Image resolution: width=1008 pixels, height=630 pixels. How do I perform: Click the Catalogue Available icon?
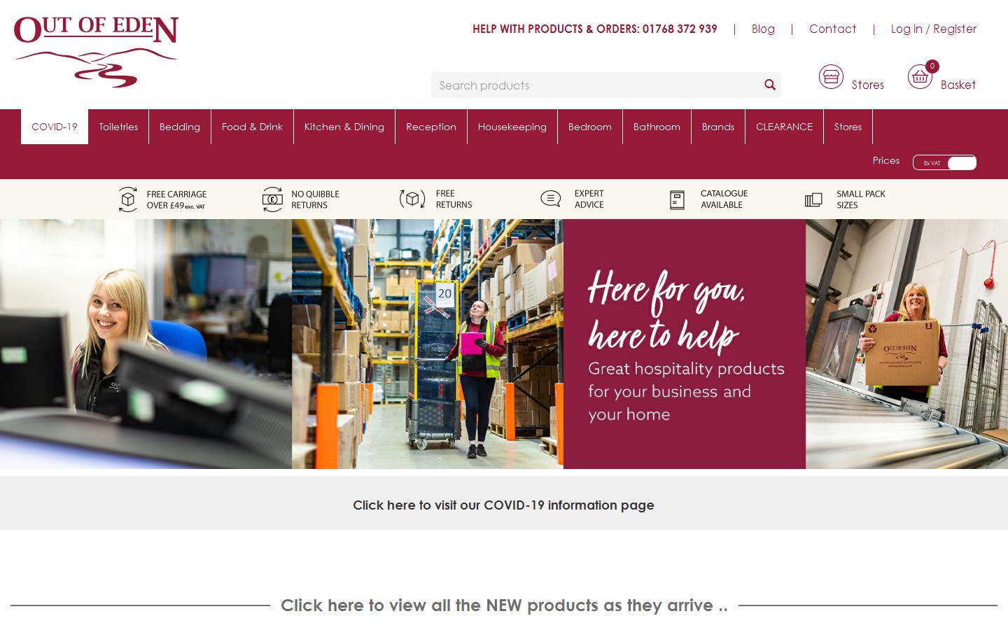coord(677,200)
